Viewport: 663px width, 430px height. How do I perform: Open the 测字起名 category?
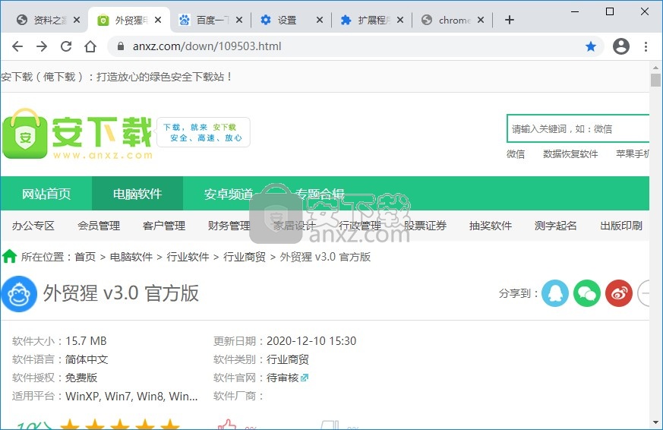click(x=556, y=226)
